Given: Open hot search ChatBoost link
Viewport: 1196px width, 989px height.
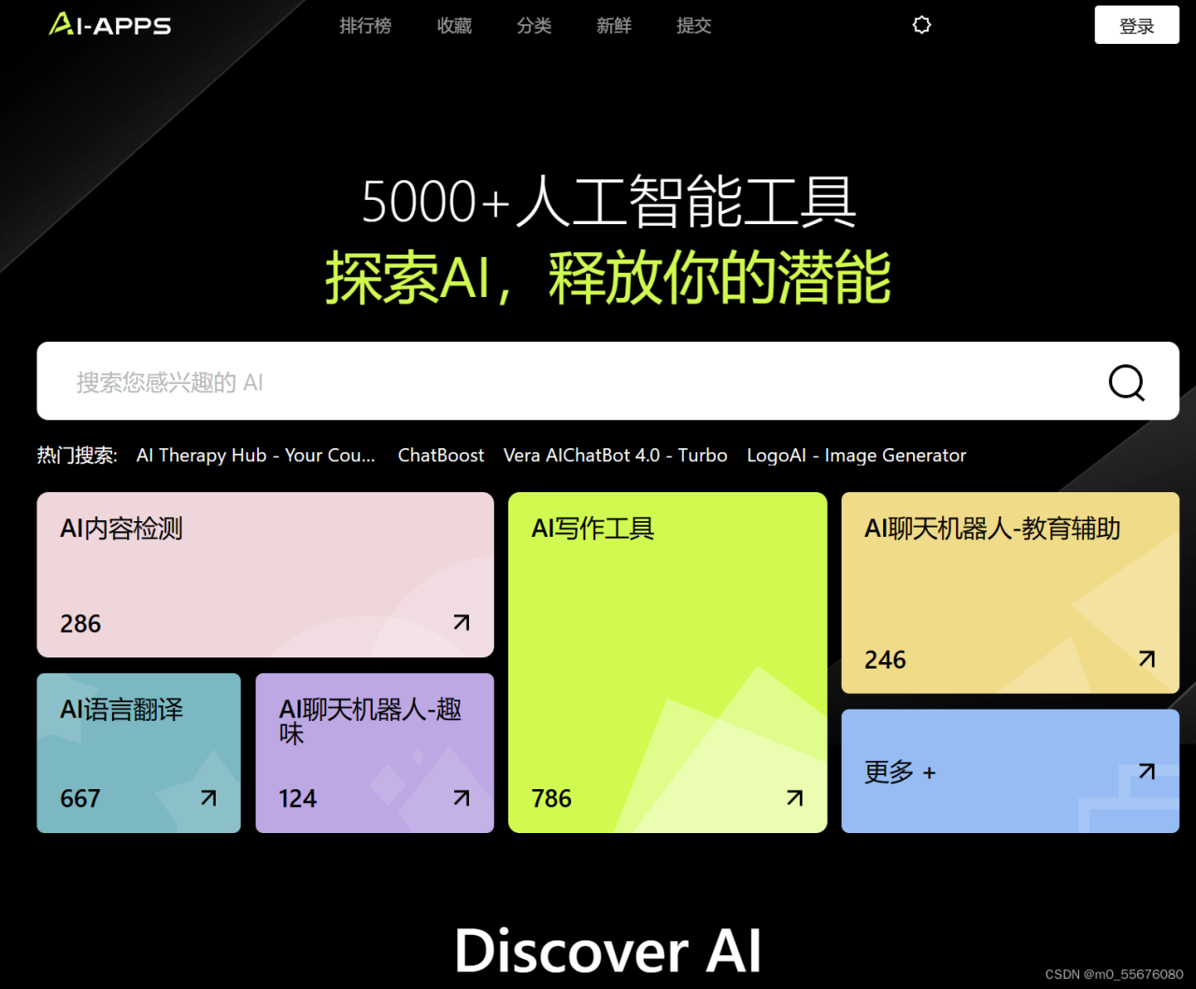Looking at the screenshot, I should tap(441, 455).
